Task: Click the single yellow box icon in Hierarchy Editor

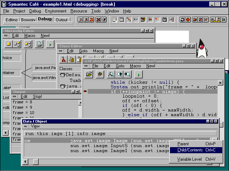Action: (9, 44)
